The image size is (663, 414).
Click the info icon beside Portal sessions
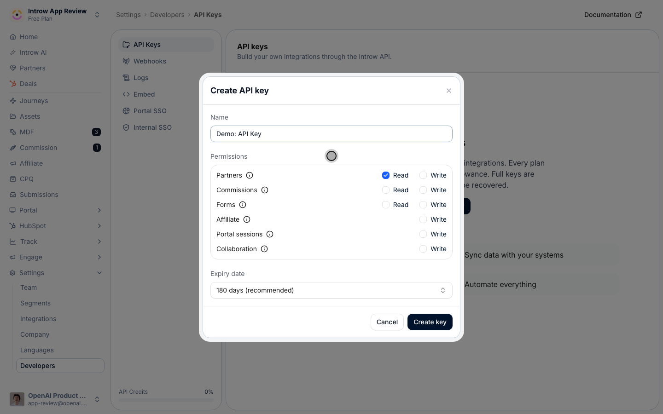pos(270,234)
